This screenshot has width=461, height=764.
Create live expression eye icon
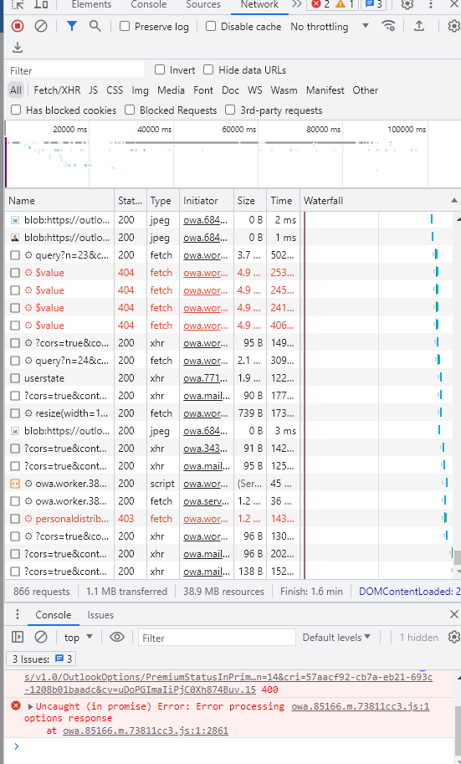[x=117, y=637]
